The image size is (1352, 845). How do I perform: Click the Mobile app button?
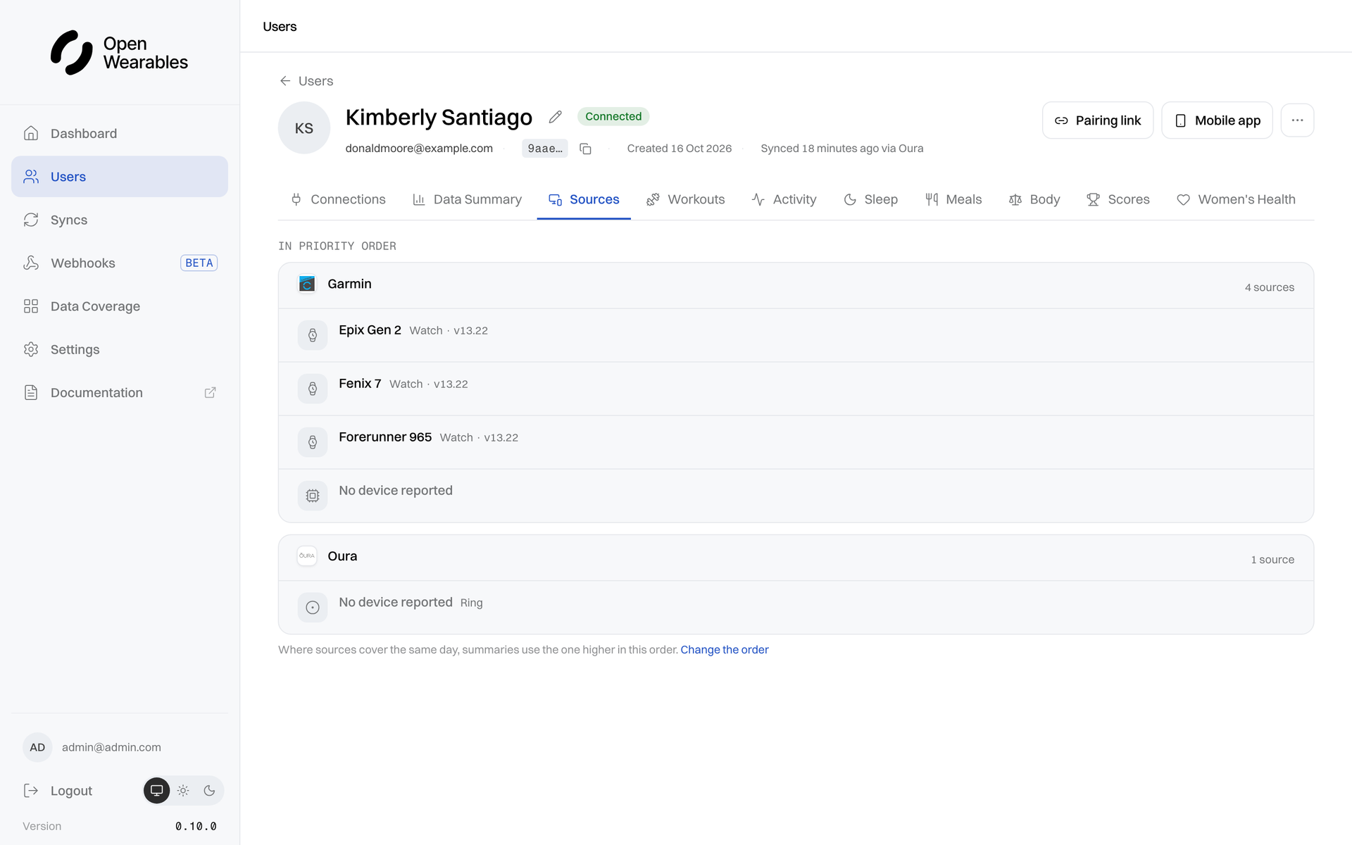[x=1217, y=120]
